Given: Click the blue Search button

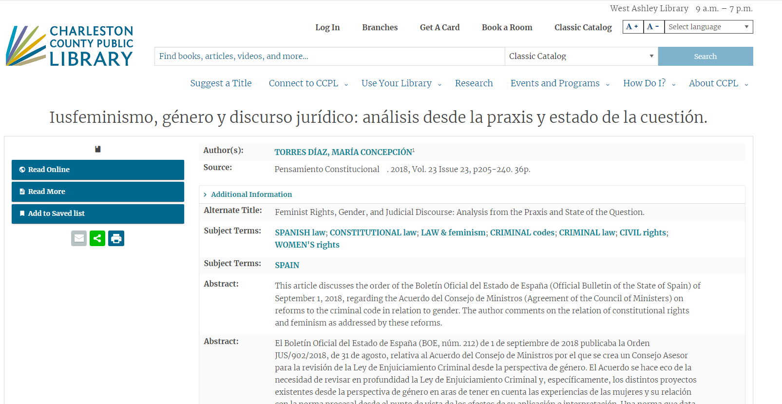Looking at the screenshot, I should coord(705,57).
